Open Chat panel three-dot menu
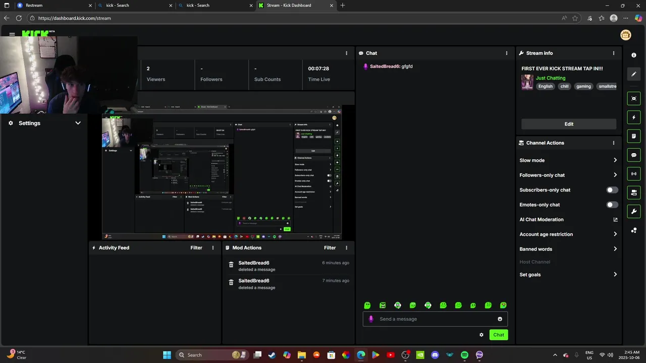The width and height of the screenshot is (646, 363). 507,53
